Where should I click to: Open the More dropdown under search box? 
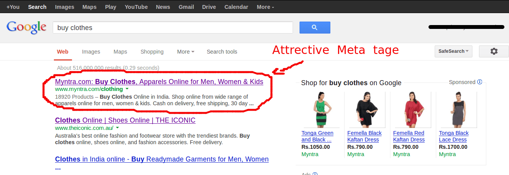coord(186,52)
